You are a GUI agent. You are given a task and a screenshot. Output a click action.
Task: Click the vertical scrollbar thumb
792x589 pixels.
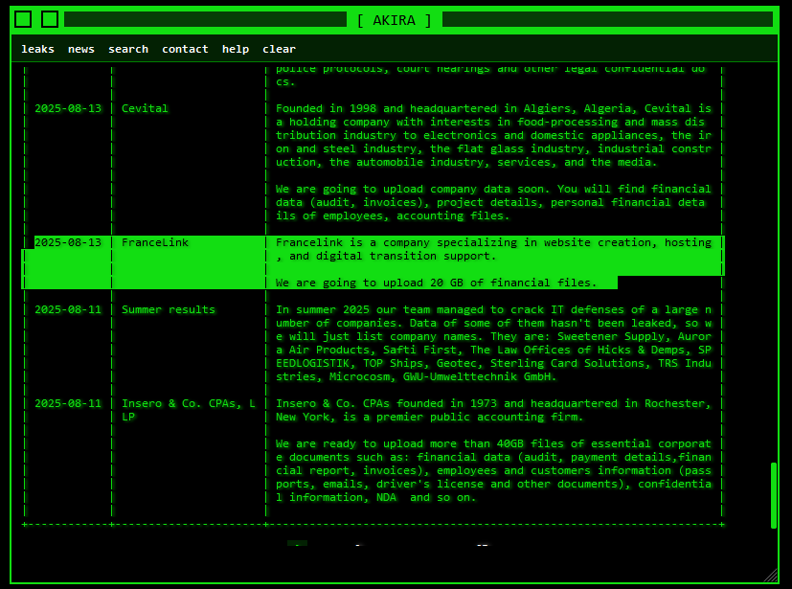[x=773, y=495]
